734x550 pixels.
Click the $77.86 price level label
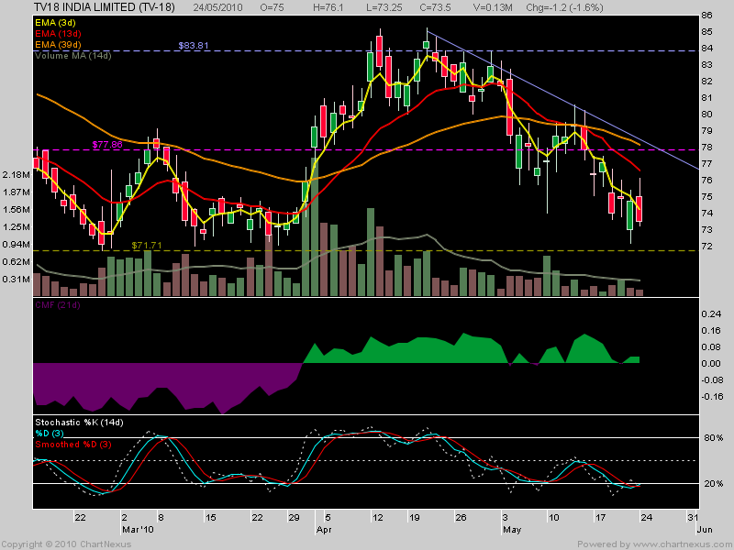pyautogui.click(x=107, y=145)
